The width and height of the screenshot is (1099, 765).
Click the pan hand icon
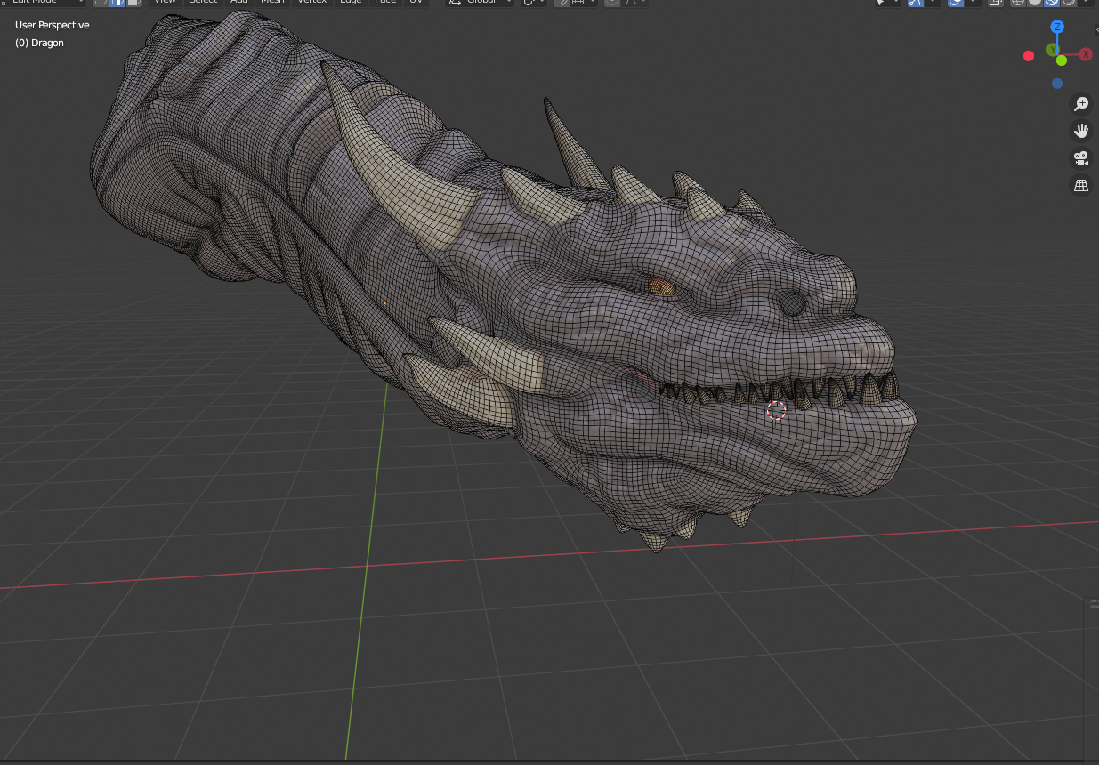point(1081,131)
